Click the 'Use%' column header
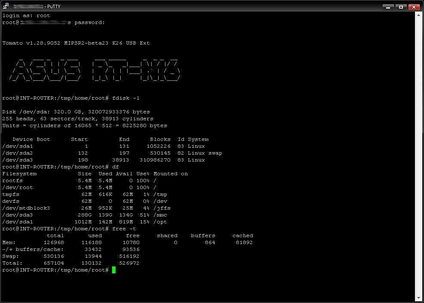 143,174
